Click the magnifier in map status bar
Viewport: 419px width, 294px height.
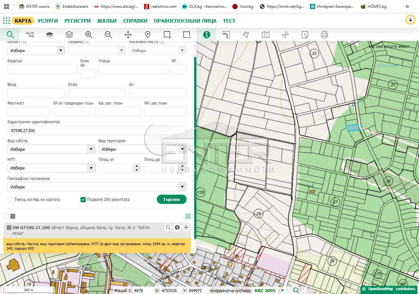coord(296,290)
